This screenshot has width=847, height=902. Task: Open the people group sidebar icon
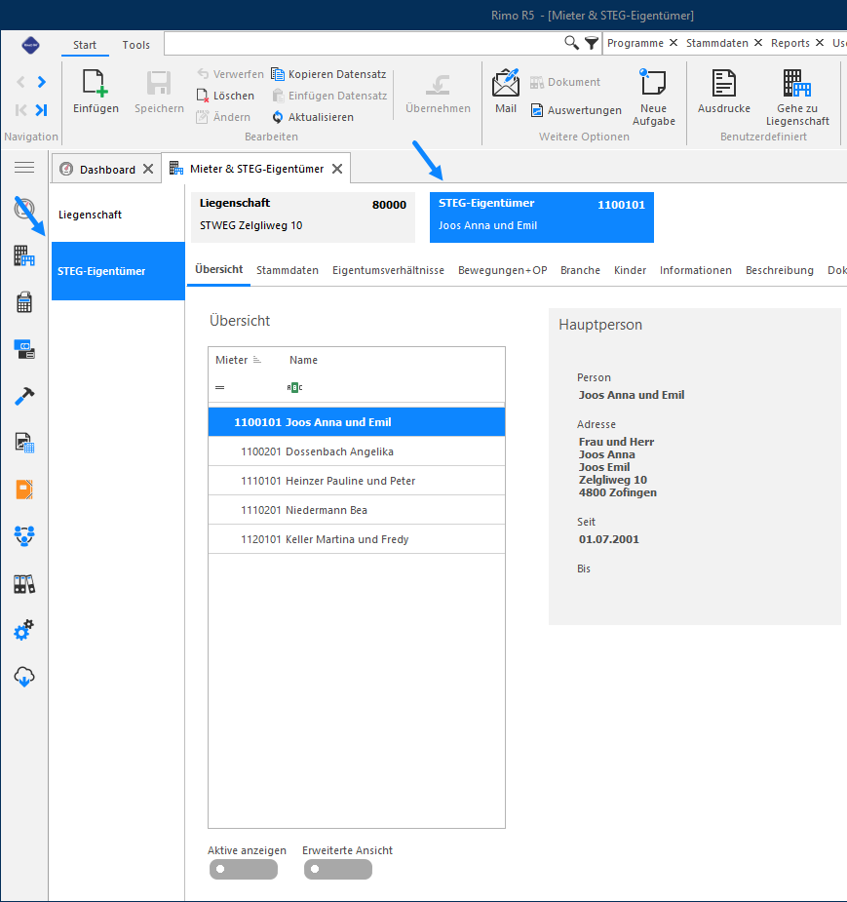pyautogui.click(x=24, y=536)
